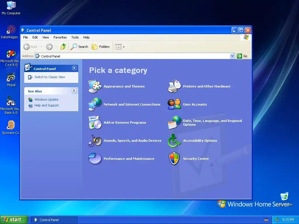The image size is (299, 224).
Task: Toggle the Folders pane toolbar button
Action: 101,47
